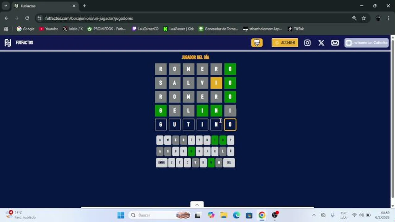This screenshot has width=395, height=222.
Task: Click the ACCEDER login button
Action: 285,43
